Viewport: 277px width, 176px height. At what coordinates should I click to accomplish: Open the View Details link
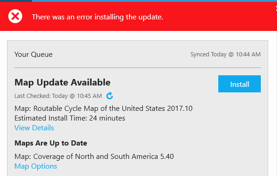(34, 128)
